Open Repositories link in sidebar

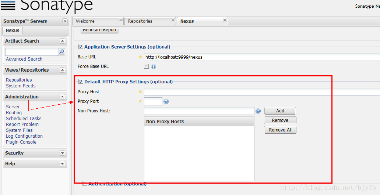click(x=19, y=80)
